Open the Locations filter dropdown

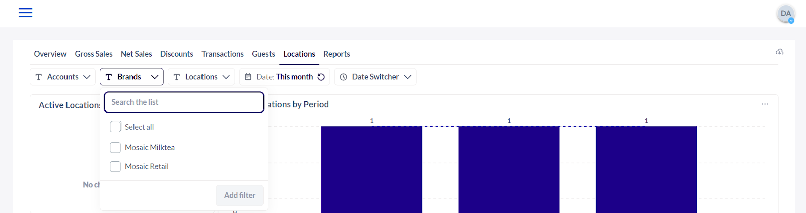click(201, 77)
